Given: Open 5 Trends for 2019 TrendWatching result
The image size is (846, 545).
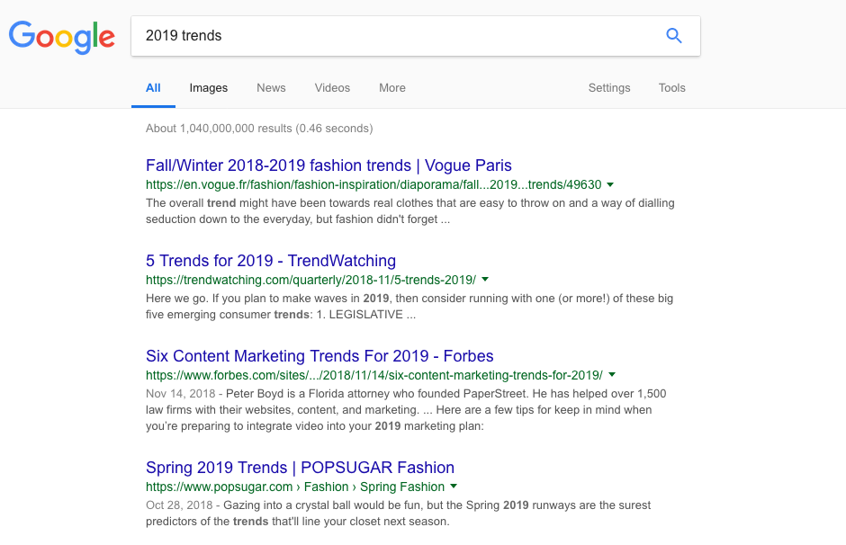Looking at the screenshot, I should 271,261.
